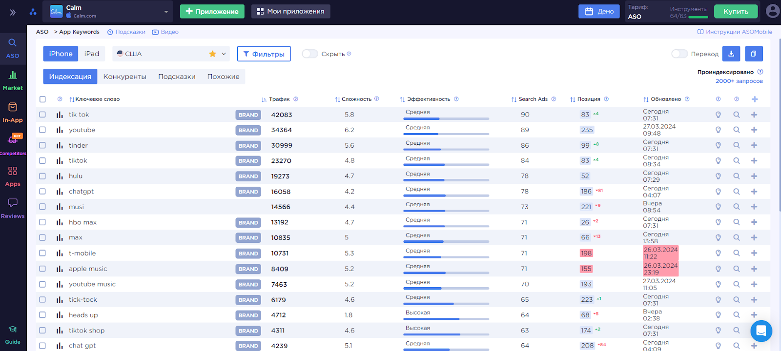Sort by Search Ads column
781x351 pixels.
pyautogui.click(x=530, y=99)
